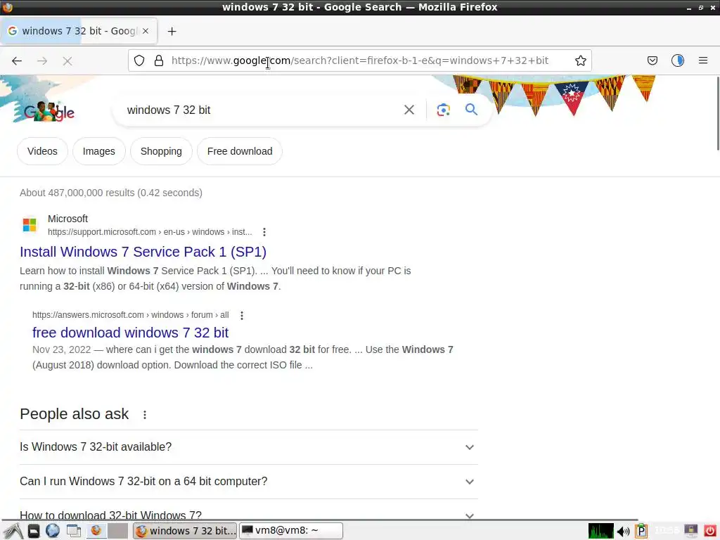720x540 pixels.
Task: Open the Save to Pocket icon
Action: (652, 60)
